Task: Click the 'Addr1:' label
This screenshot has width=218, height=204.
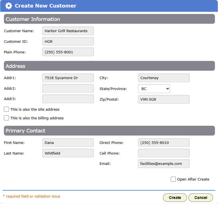Action: pyautogui.click(x=10, y=78)
